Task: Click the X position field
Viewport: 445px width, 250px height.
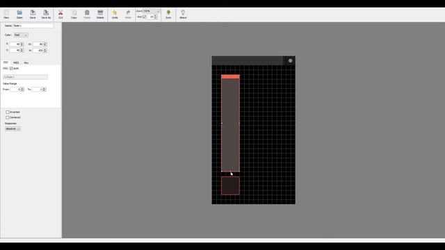Action: click(x=15, y=44)
